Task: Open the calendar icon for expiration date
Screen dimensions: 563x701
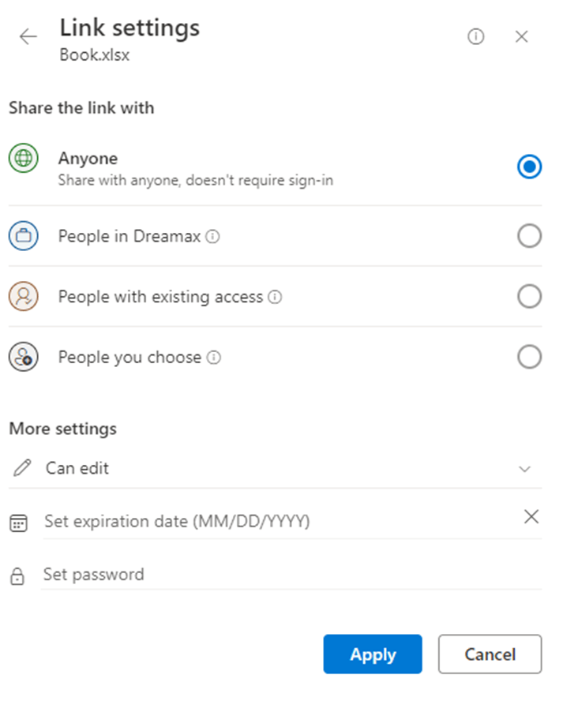Action: [18, 523]
